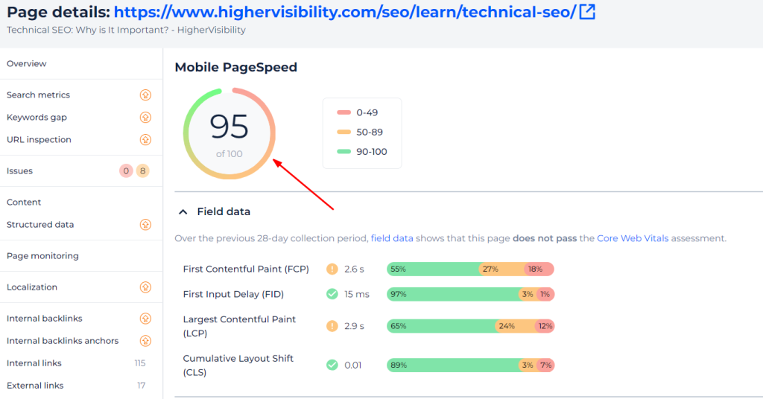The width and height of the screenshot is (763, 399).
Task: Click the star icon beside Internal backlinks anchors
Action: (145, 341)
